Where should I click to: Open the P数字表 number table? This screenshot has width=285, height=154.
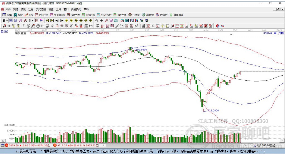(x=73, y=15)
